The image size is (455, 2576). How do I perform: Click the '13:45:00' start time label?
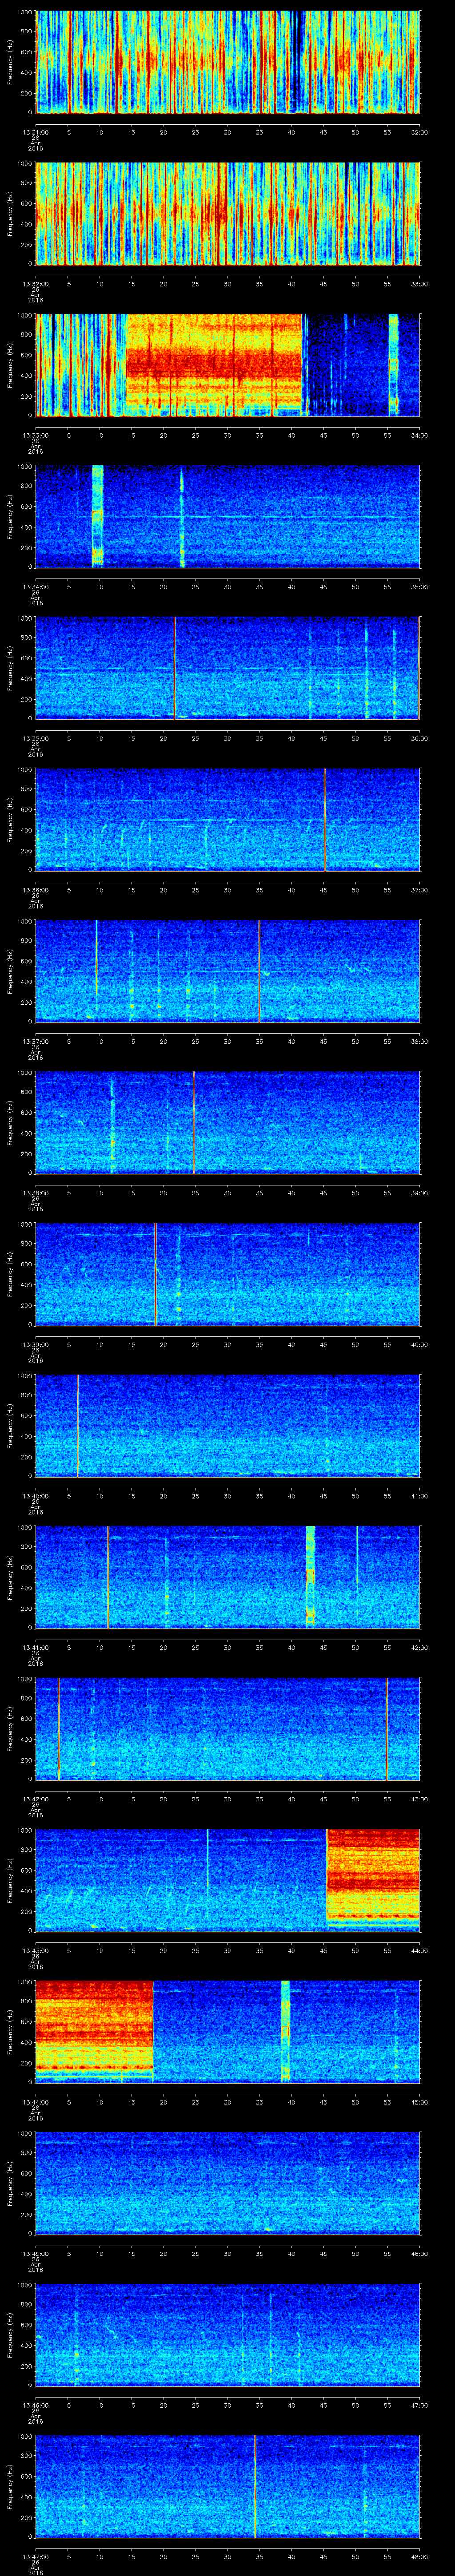[35, 2253]
